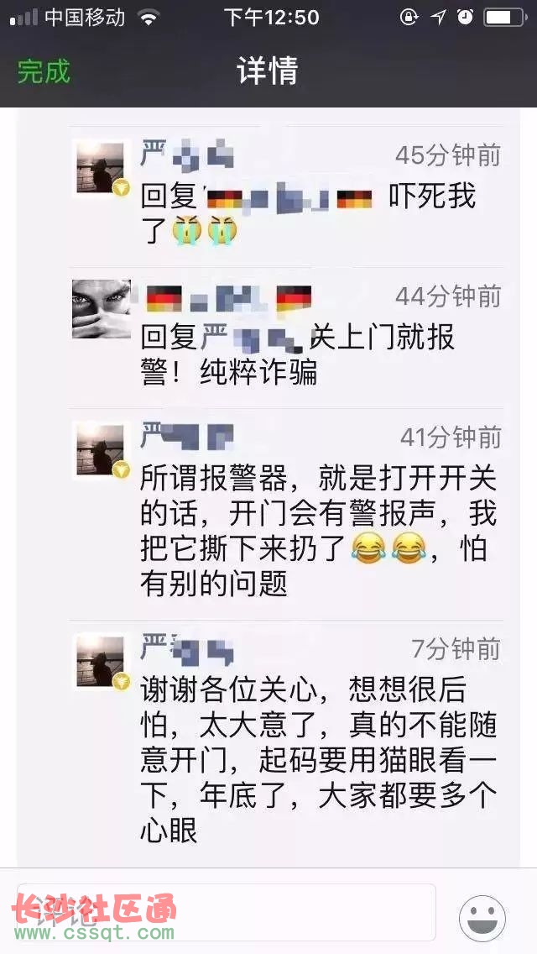Tap commenter name with German flags

coord(229,298)
